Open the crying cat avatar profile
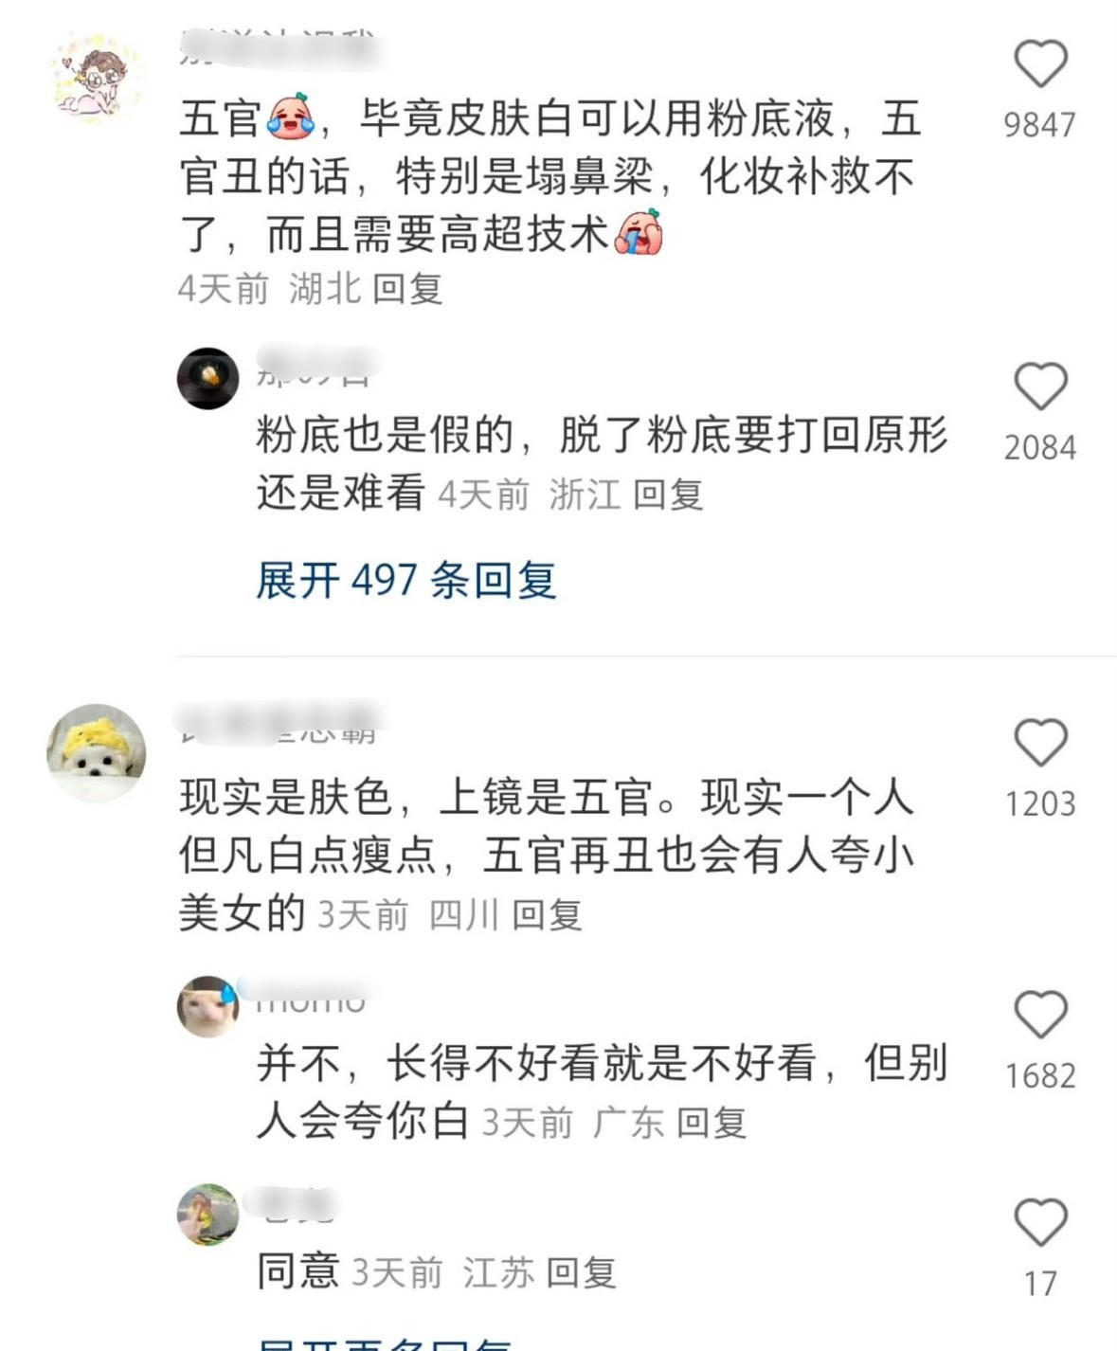The image size is (1117, 1351). 208,1006
